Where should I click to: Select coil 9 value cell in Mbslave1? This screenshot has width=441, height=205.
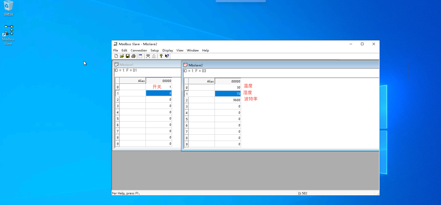159,144
